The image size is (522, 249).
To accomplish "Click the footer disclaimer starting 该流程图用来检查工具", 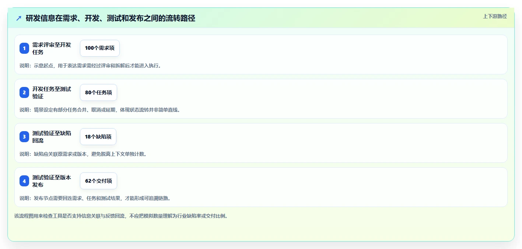I will [x=121, y=216].
